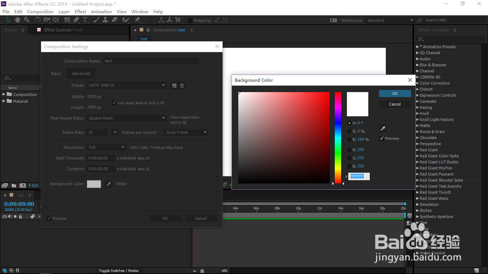Select the Pan Behind anchor point tool
This screenshot has height=274, width=488.
56,20
